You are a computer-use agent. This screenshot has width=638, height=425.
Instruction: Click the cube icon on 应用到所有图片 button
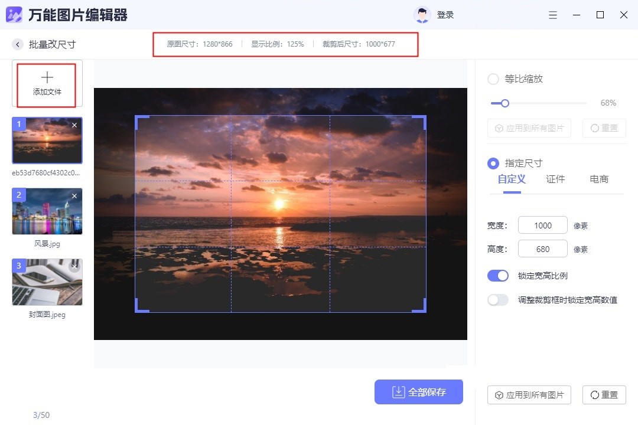click(x=498, y=395)
